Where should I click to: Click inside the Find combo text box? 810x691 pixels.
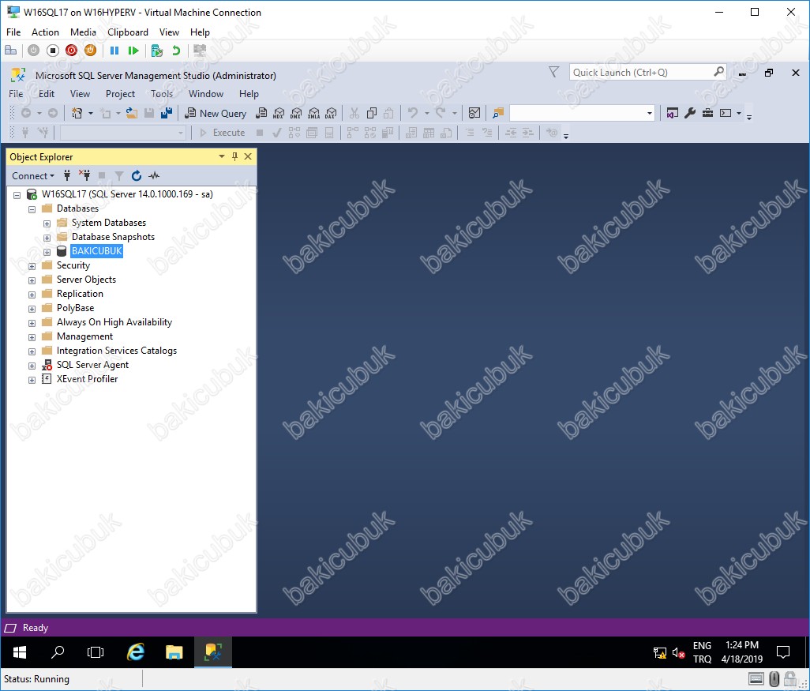click(577, 113)
